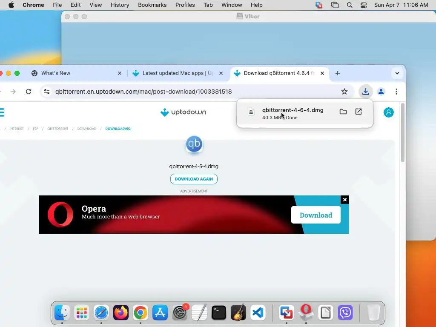Screen dimensions: 436x327
Task: Open the Uptodown hamburger menu
Action: click(x=2, y=112)
